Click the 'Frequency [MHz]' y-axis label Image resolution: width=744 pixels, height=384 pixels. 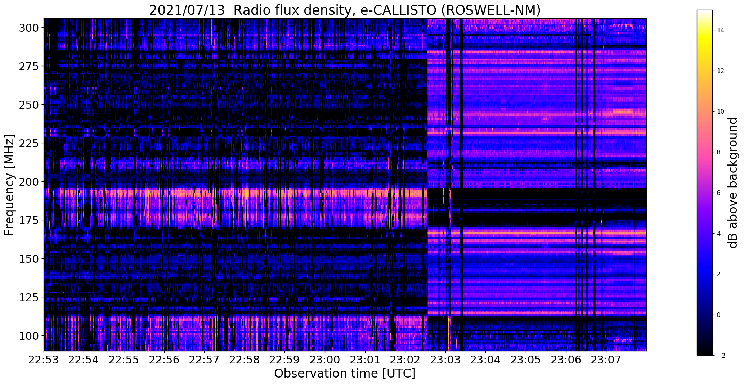[x=9, y=185]
